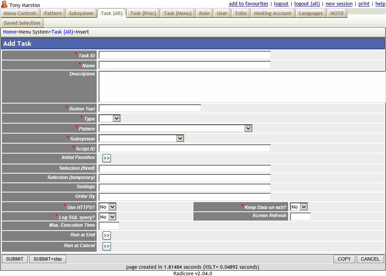Click the SUBMIT+stay button
Image resolution: width=386 pixels, height=276 pixels.
coord(48,259)
